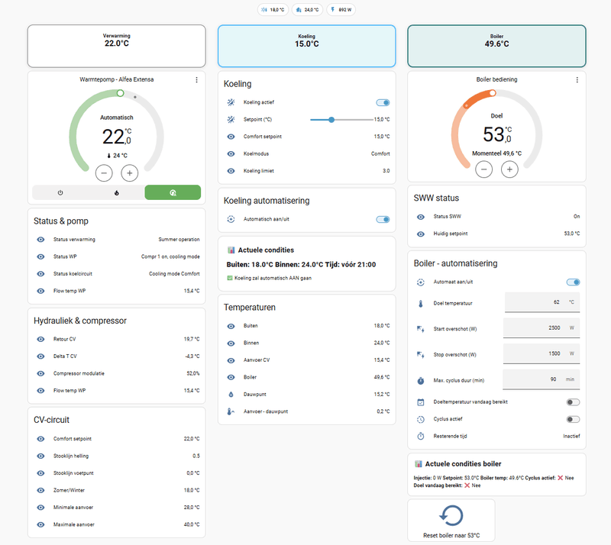Decrease boiler target with minus button
Screen dimensions: 611x545
484,169
